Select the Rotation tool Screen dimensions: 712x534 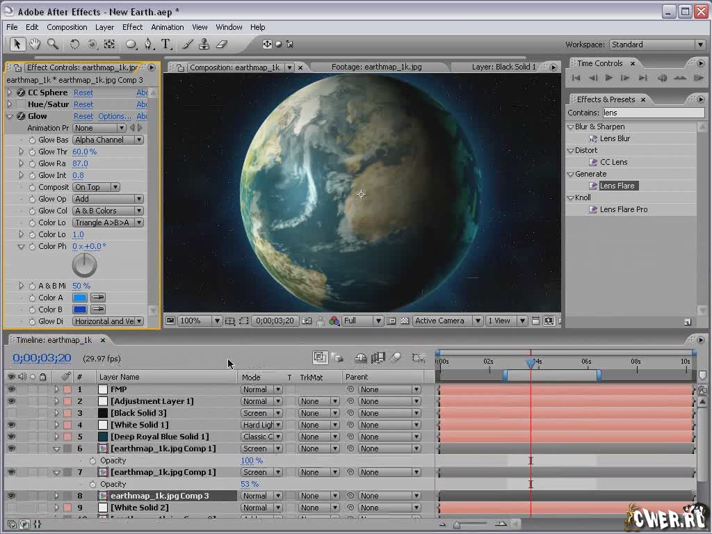tap(74, 44)
